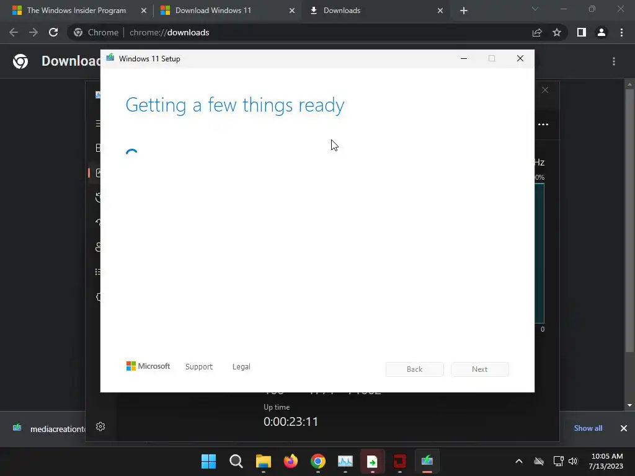The height and width of the screenshot is (476, 635).
Task: Open network settings tray icon
Action: [559, 461]
